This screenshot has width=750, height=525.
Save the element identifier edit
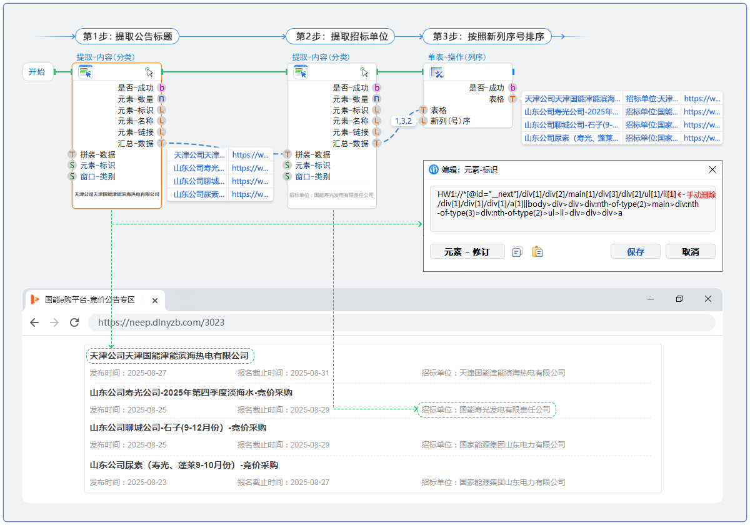pyautogui.click(x=636, y=252)
